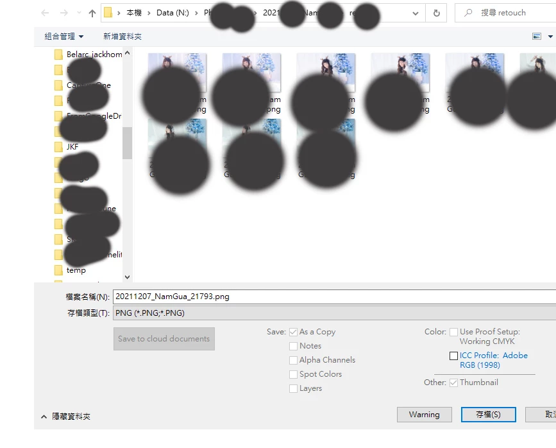The width and height of the screenshot is (556, 448).
Task: Toggle the Thumbnail checkbox
Action: 453,383
